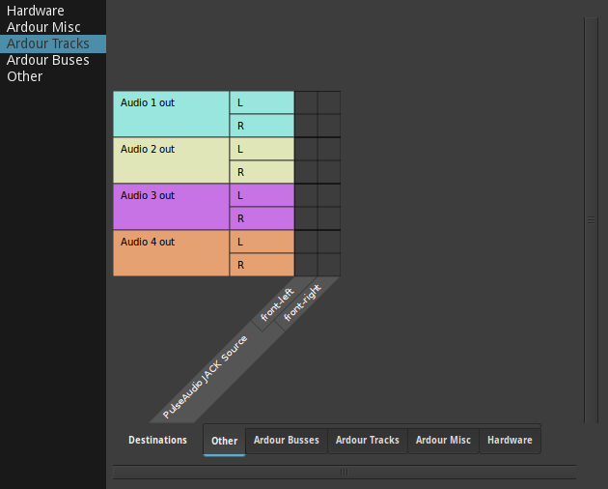Screen dimensions: 608x489
Task: Select Other in the left list
Action: [25, 76]
